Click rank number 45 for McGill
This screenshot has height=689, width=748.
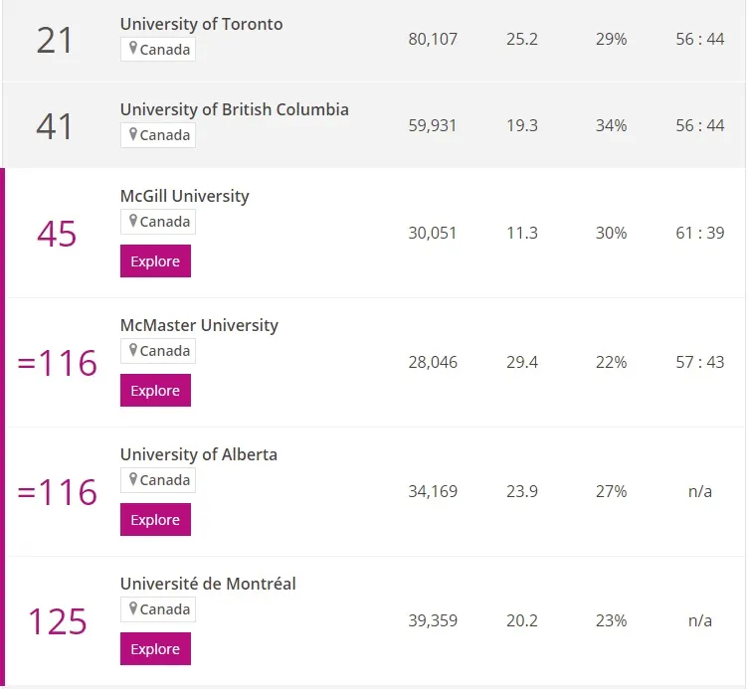click(57, 234)
